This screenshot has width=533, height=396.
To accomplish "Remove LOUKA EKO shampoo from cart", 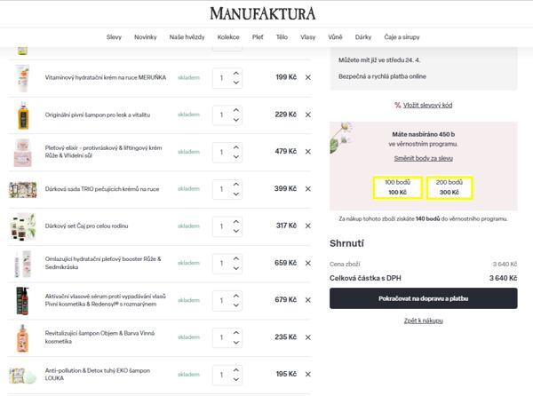I will pos(308,375).
